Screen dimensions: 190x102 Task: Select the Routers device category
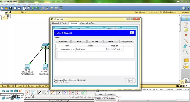click(x=3, y=91)
